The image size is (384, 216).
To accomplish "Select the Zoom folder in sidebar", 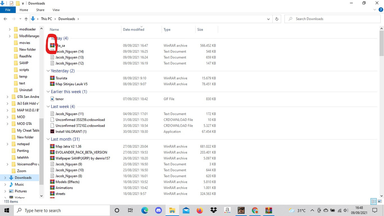I will point(22,171).
